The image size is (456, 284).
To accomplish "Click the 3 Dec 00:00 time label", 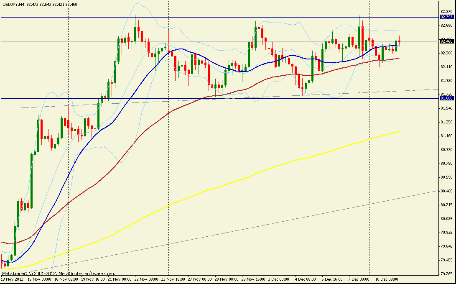I will point(278,279).
